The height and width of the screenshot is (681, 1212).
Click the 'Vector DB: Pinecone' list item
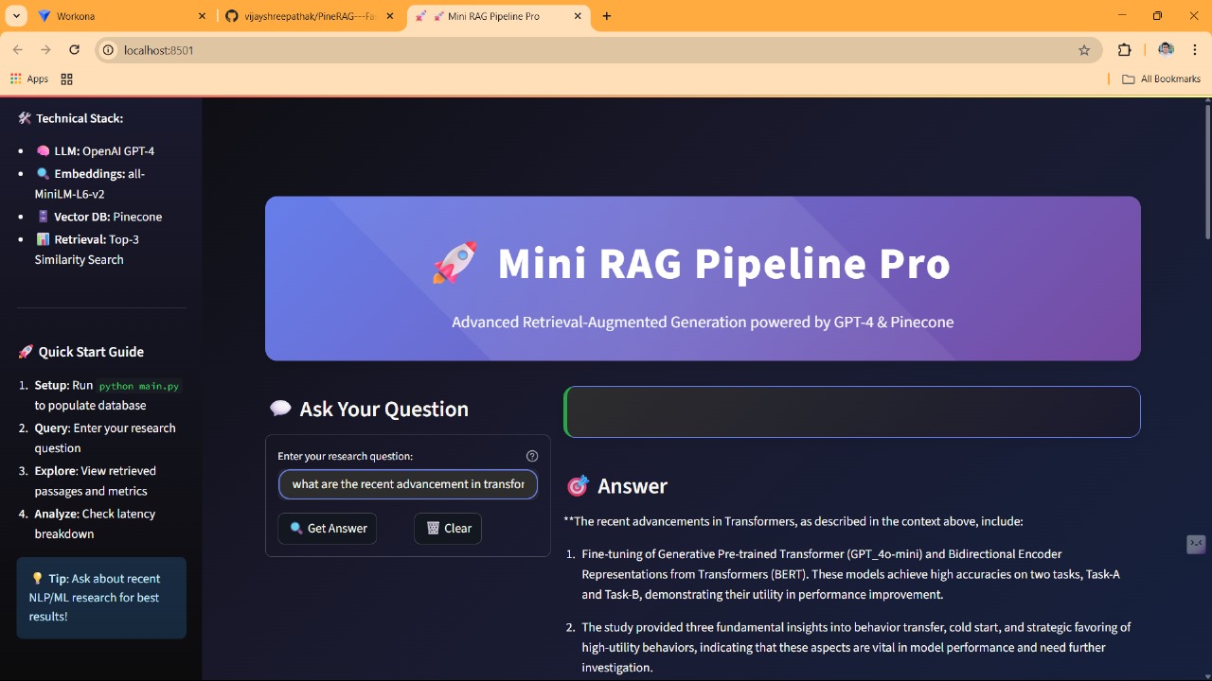click(x=98, y=217)
